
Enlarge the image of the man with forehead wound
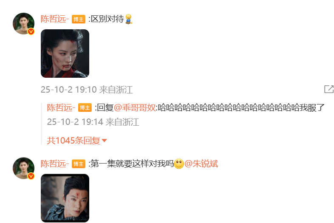[x=65, y=198]
